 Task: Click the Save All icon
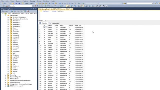click(19, 3)
